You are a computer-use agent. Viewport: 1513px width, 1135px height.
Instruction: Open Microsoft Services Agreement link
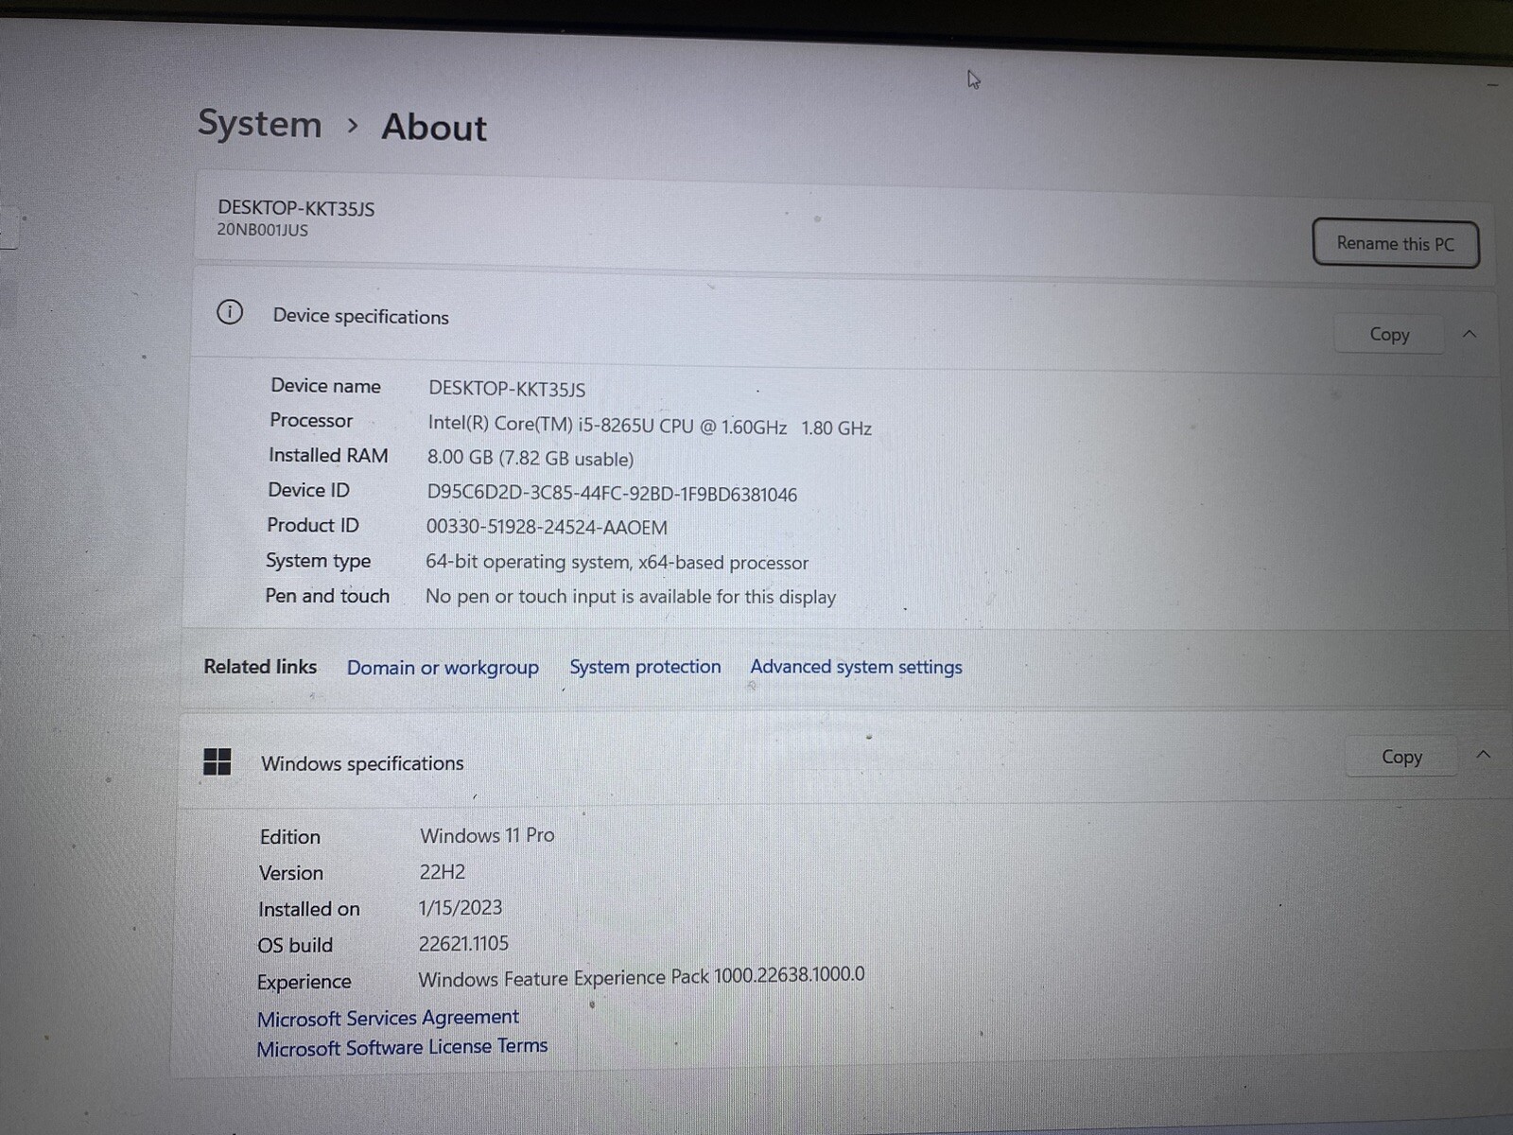tap(388, 1018)
